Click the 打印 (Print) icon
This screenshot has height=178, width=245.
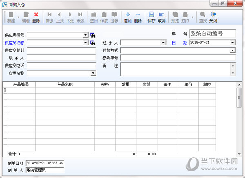tap(185, 17)
